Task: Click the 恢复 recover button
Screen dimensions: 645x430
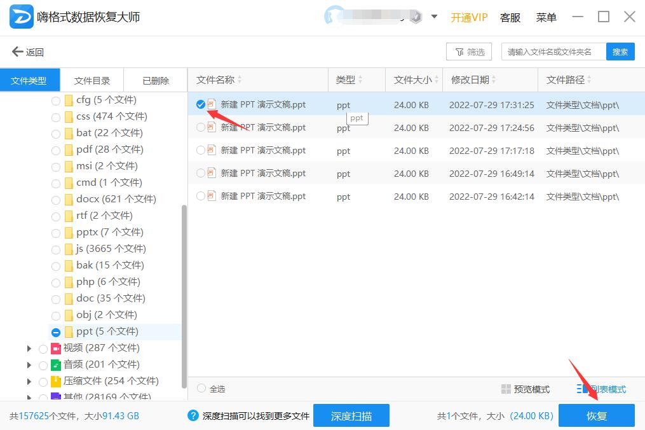Action: (596, 415)
